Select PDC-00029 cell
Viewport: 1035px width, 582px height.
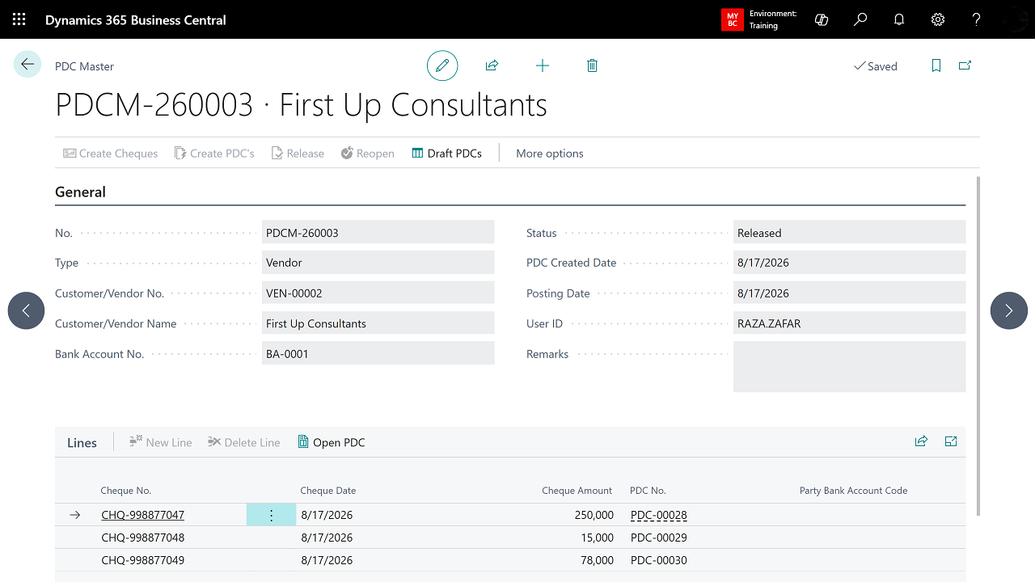(x=658, y=538)
